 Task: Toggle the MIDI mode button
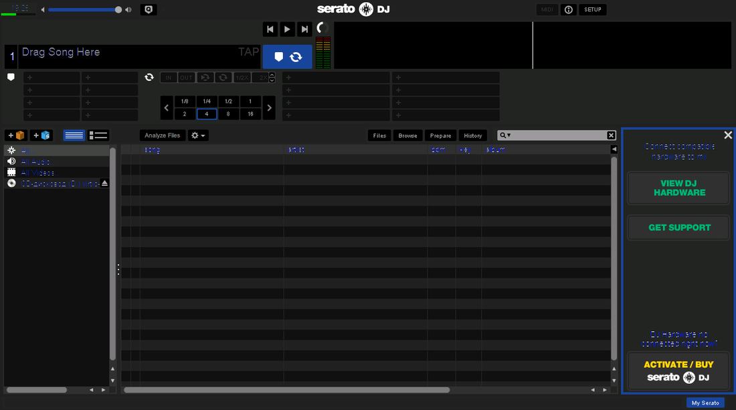tap(547, 9)
